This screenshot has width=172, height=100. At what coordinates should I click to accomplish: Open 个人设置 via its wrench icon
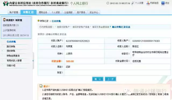133,3
